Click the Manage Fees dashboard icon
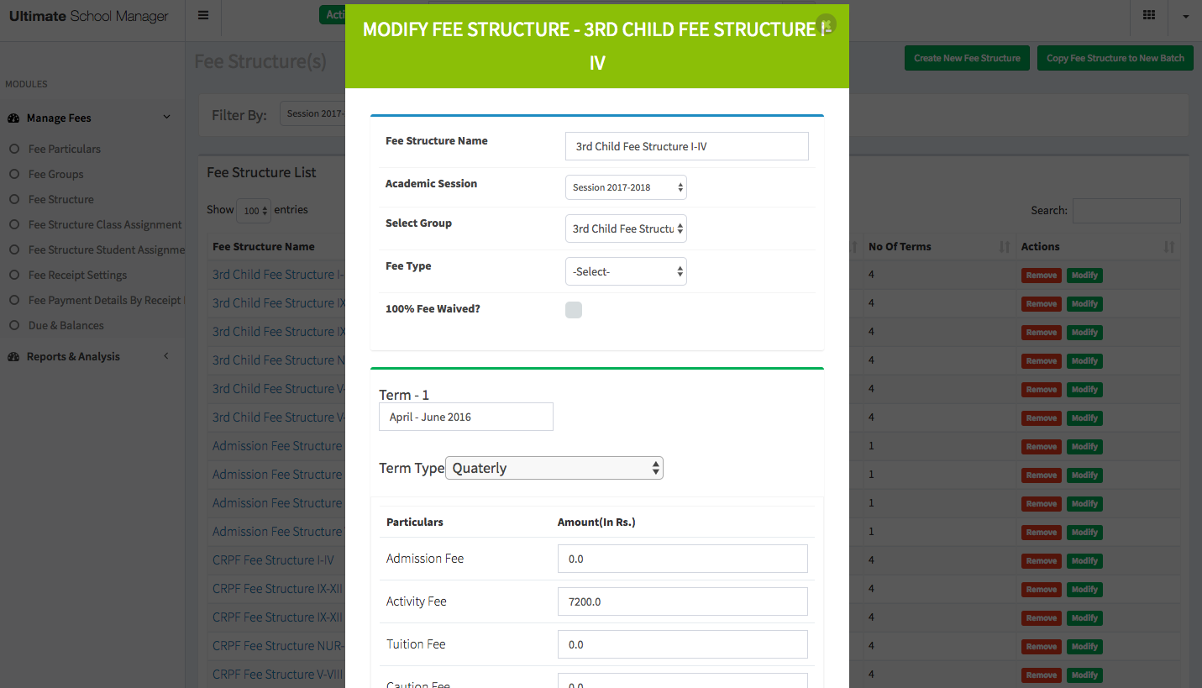 coord(13,118)
